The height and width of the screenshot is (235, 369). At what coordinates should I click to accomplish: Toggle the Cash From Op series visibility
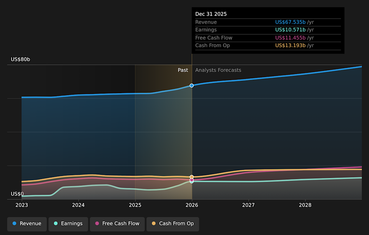(x=173, y=223)
